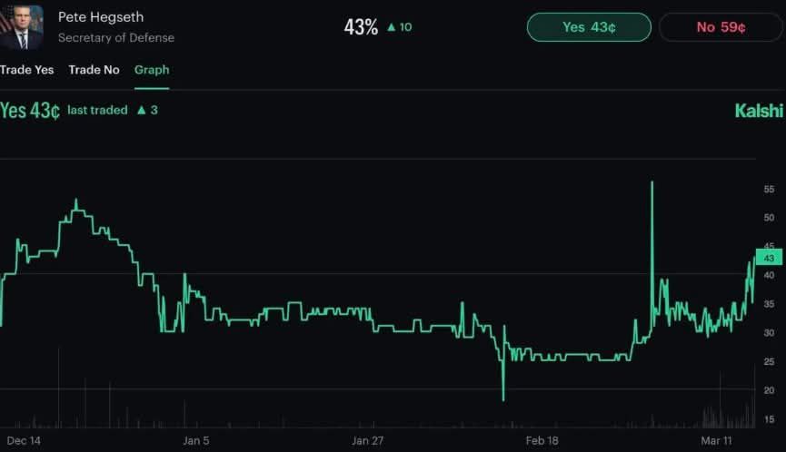
Task: Switch to the Trade No tab
Action: [94, 70]
